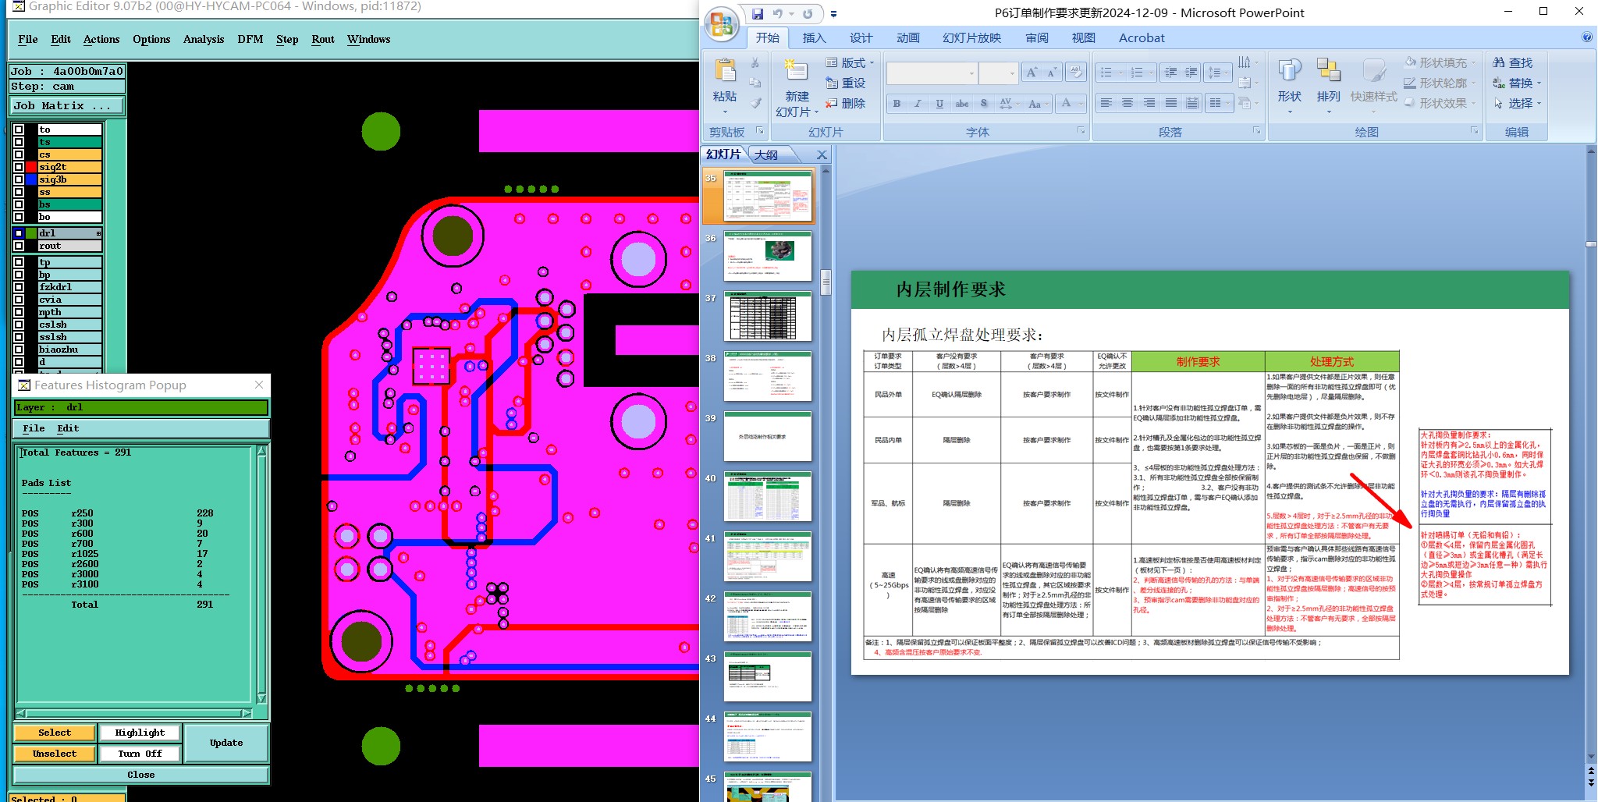Align paragraph text right
1598x802 pixels.
click(x=1149, y=103)
